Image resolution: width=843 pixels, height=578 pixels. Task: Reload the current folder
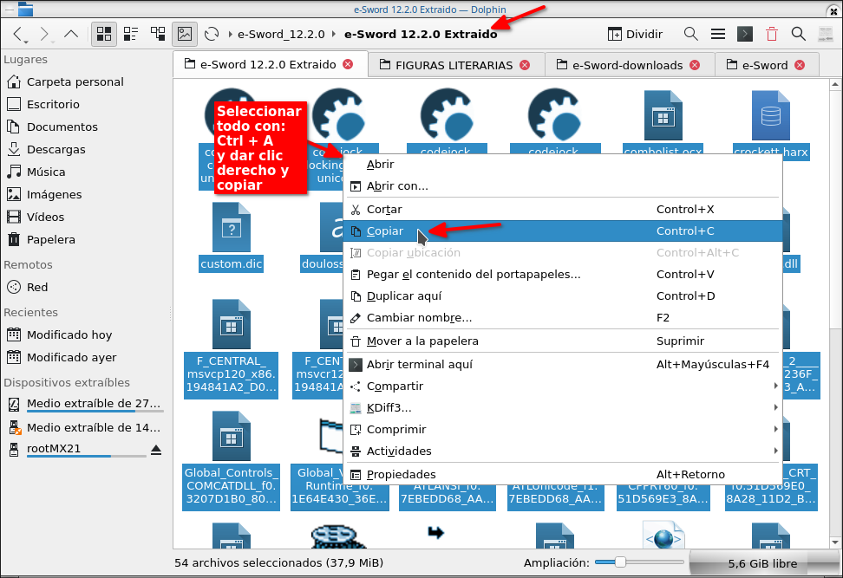coord(212,34)
